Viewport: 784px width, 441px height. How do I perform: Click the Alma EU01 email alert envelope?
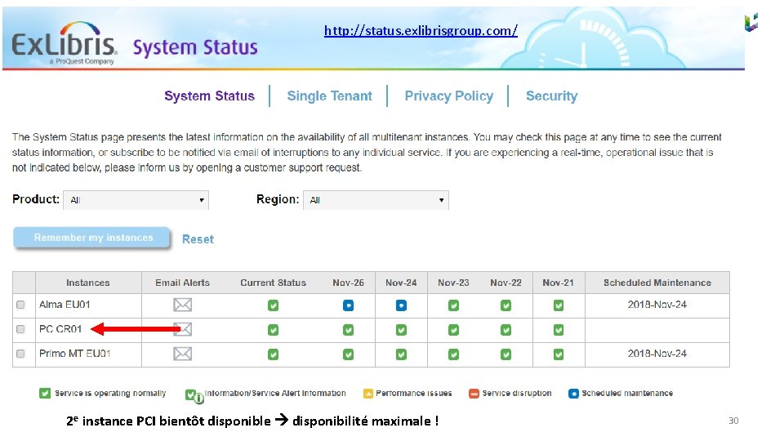pos(182,305)
